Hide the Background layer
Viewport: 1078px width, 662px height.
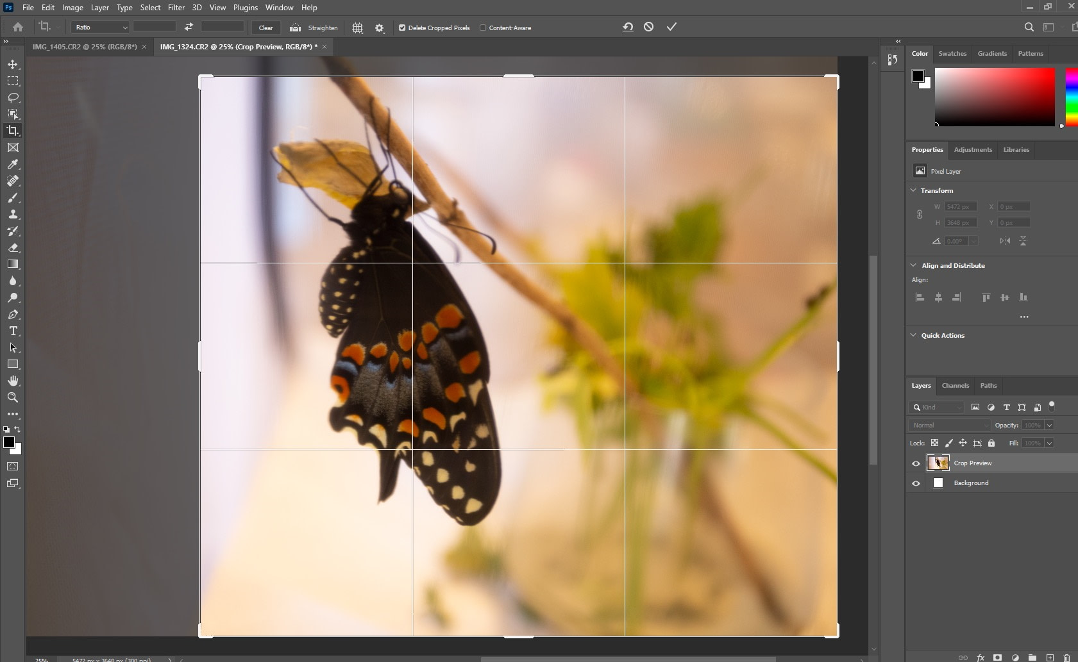point(916,483)
